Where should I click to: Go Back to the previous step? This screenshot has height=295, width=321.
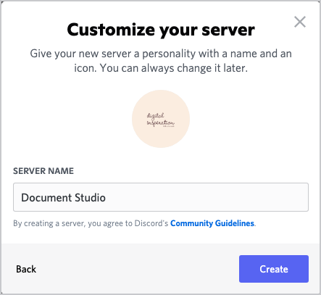pyautogui.click(x=26, y=269)
